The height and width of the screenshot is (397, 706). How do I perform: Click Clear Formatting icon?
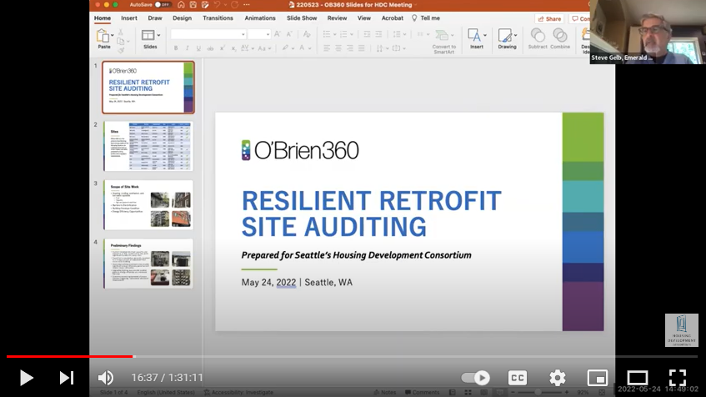pyautogui.click(x=307, y=34)
